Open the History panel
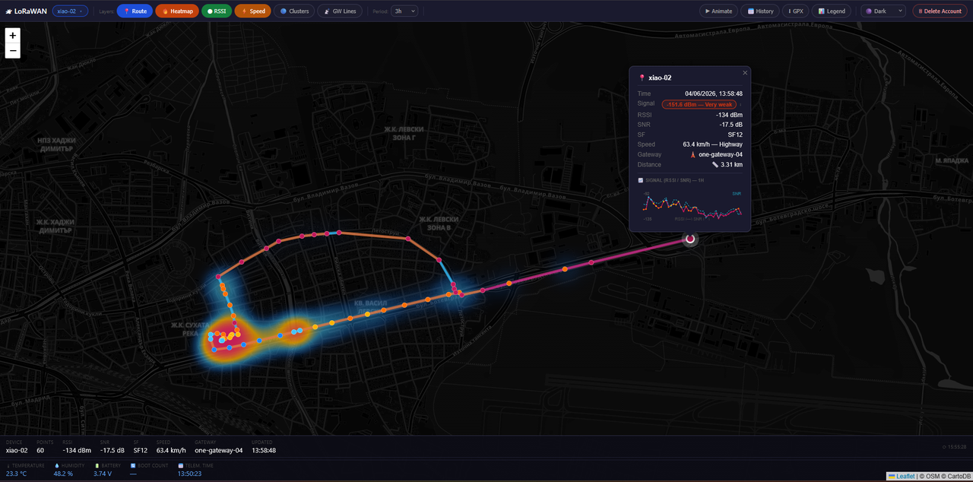Viewport: 973px width, 482px height. 760,11
